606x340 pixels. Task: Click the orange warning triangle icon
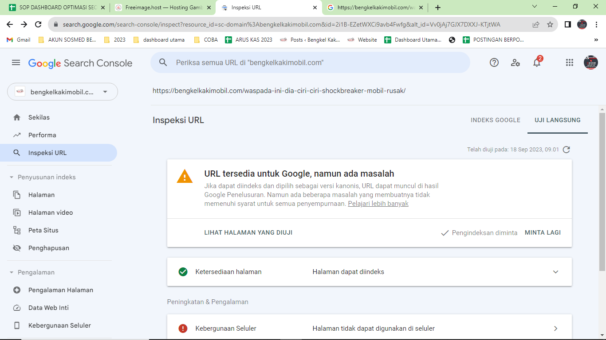click(185, 176)
